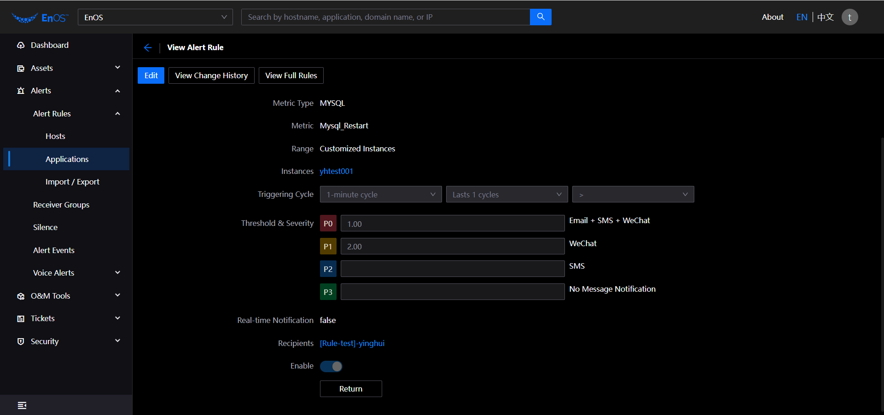Viewport: 884px width, 415px height.
Task: Click No Message Notification text
Action: tap(612, 289)
